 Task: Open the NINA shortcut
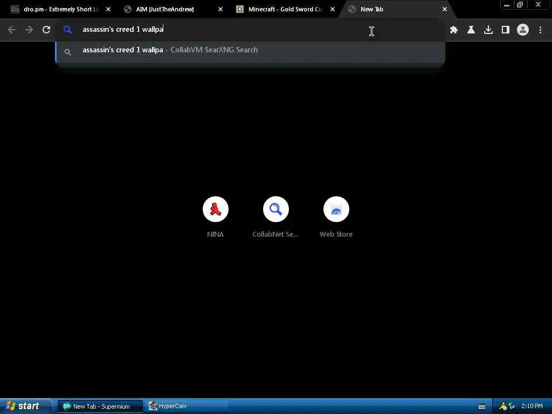tap(216, 217)
